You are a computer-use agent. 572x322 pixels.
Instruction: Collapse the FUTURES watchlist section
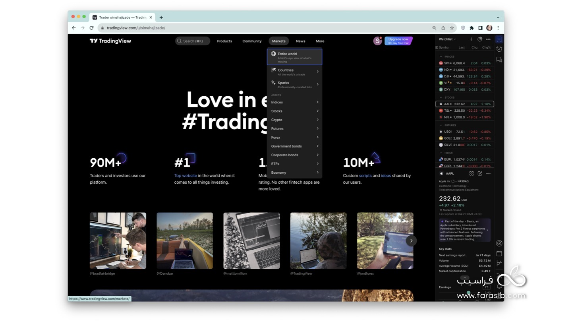[x=441, y=125]
